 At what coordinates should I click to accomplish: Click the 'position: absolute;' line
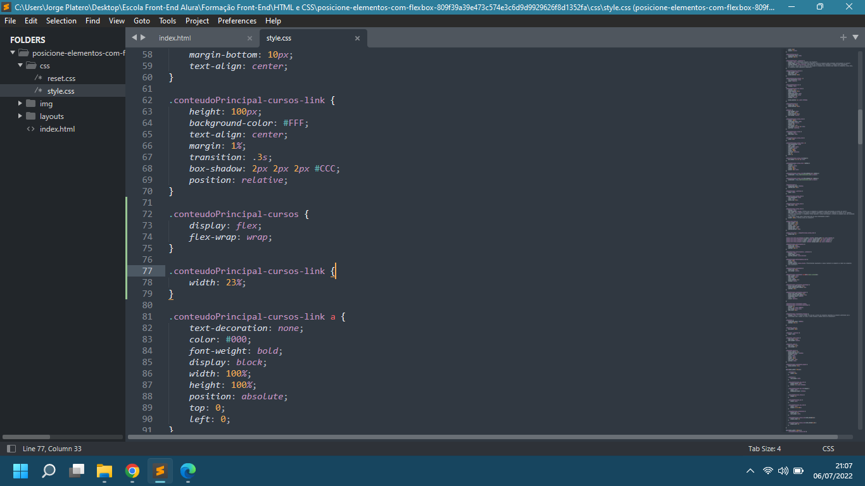238,396
